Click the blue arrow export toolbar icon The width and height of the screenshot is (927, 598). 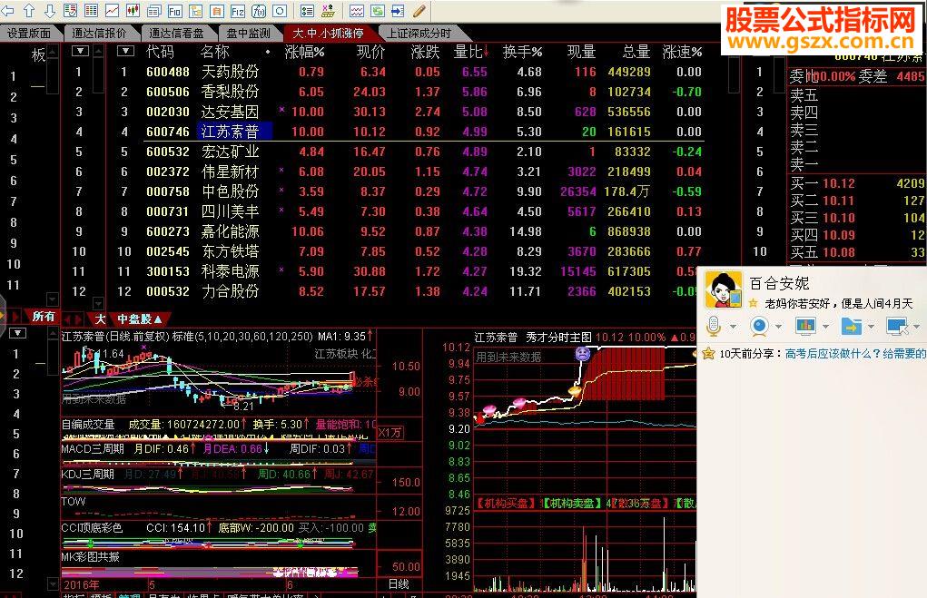click(x=398, y=11)
